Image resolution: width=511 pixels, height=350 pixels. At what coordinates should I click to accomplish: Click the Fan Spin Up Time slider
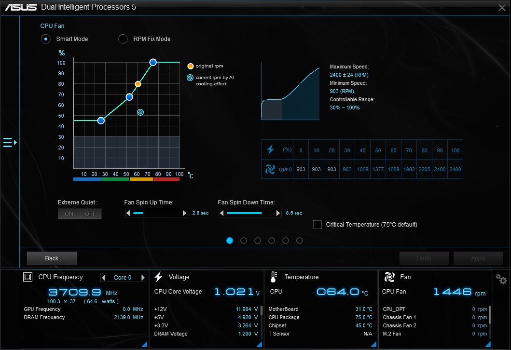coord(156,213)
